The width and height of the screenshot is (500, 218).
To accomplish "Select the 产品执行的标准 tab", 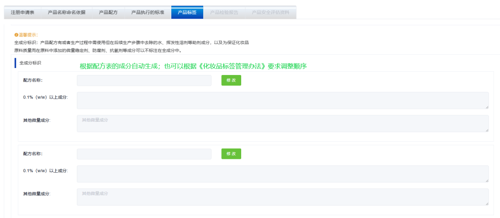I will tap(148, 12).
